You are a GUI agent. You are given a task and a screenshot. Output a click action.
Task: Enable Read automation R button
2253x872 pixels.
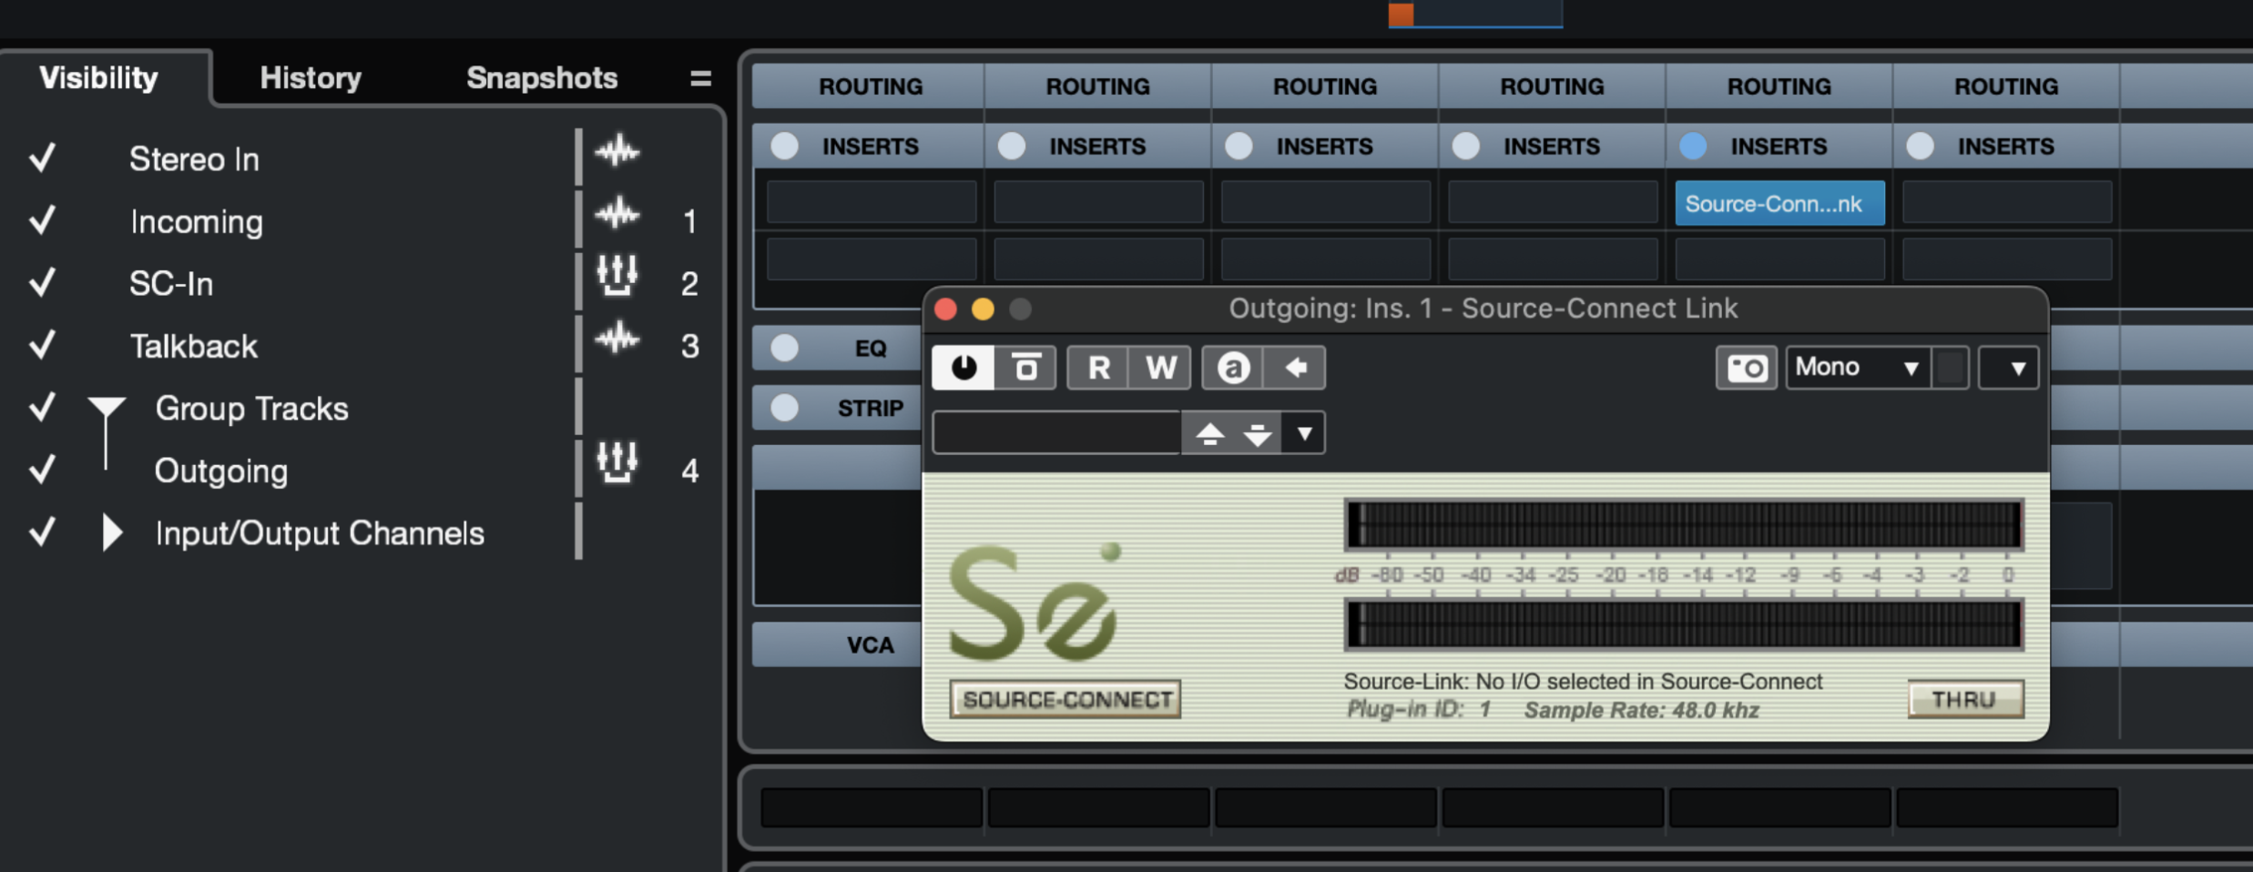[1098, 368]
